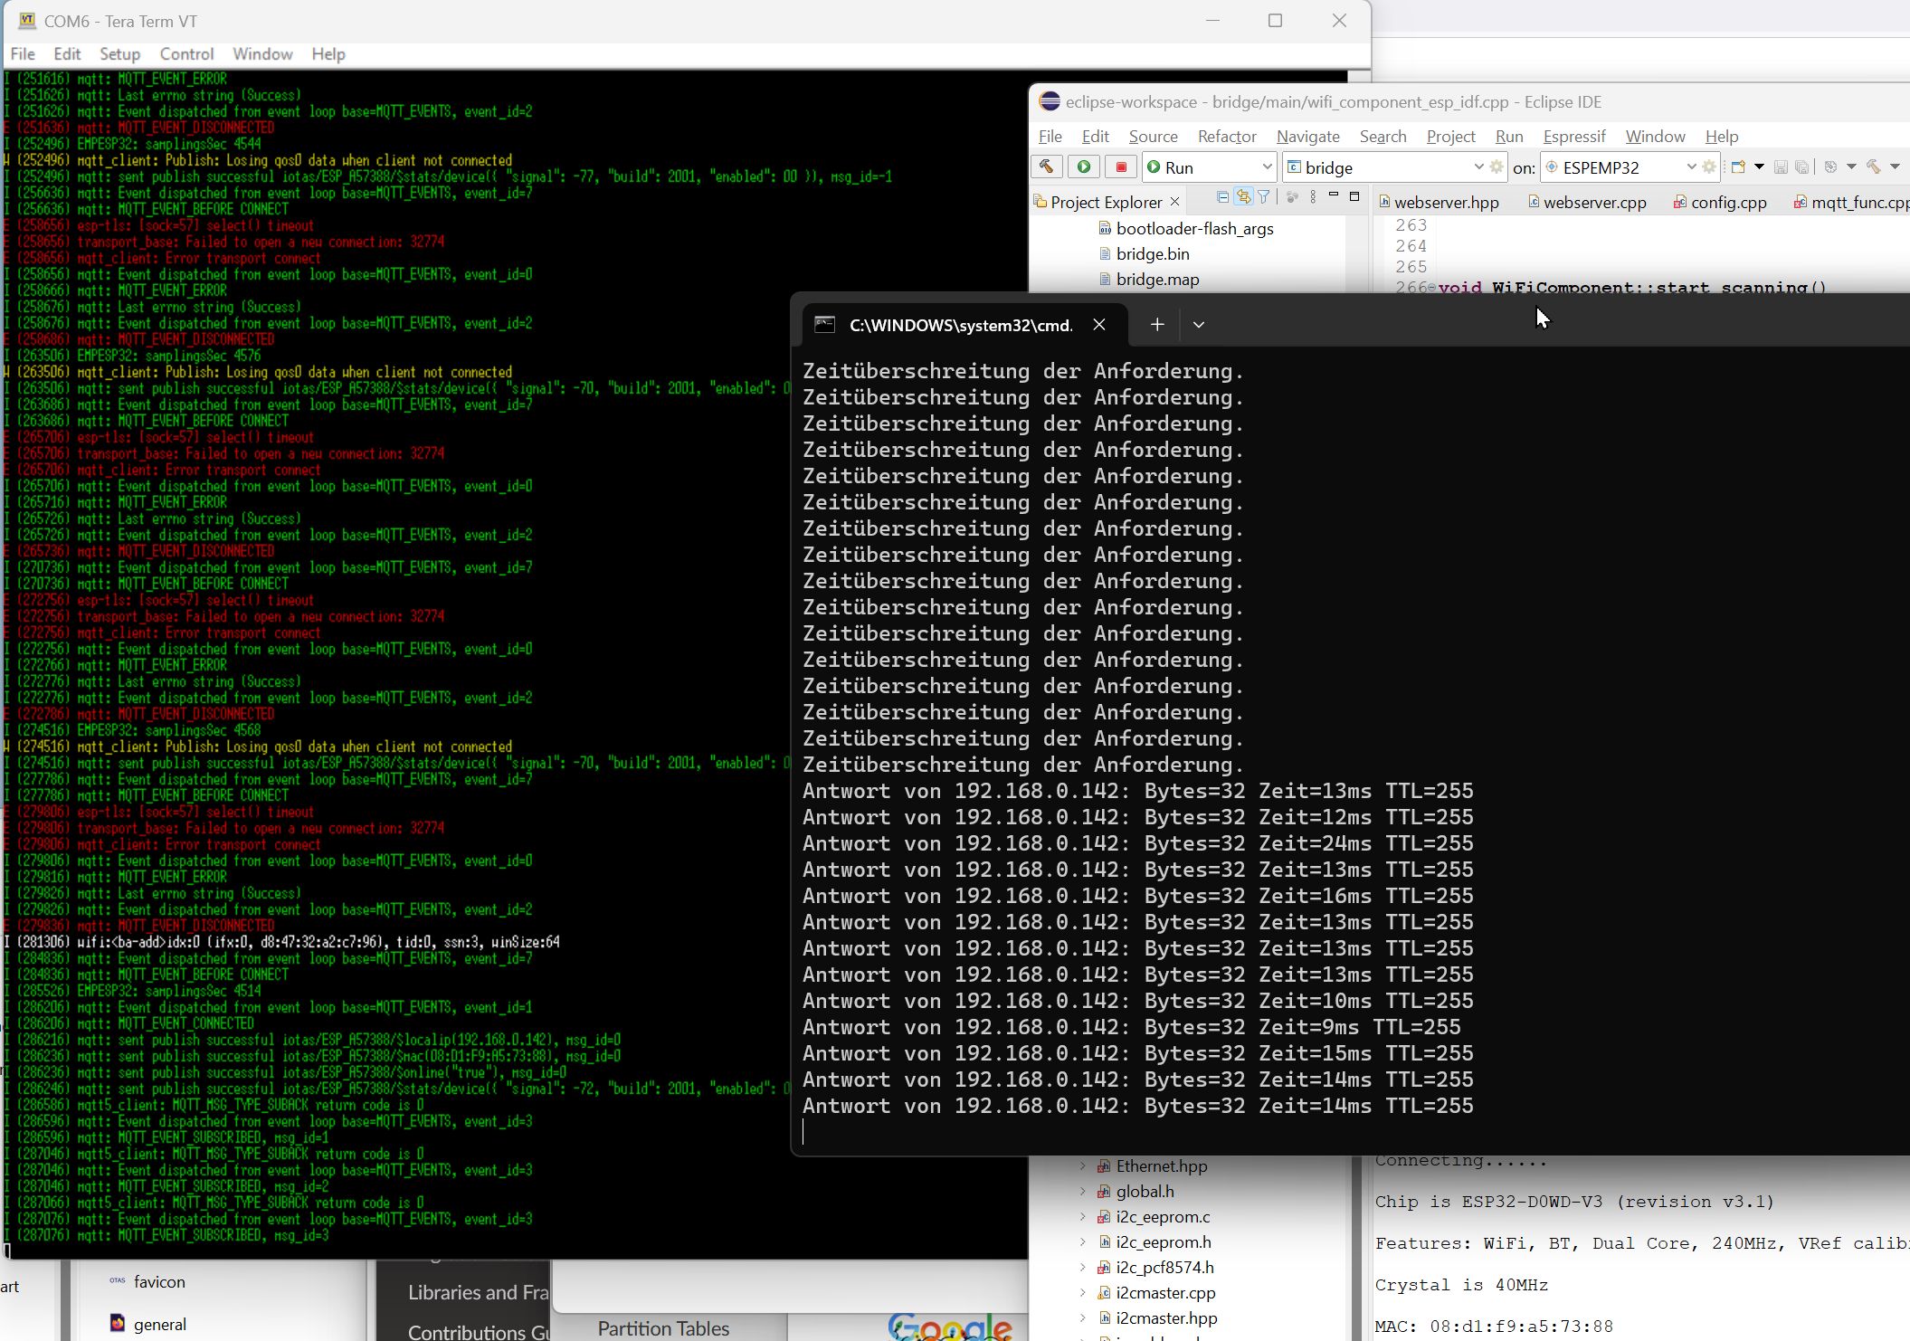Minimize the Project Explorer view
Image resolution: width=1910 pixels, height=1341 pixels.
click(x=1333, y=195)
